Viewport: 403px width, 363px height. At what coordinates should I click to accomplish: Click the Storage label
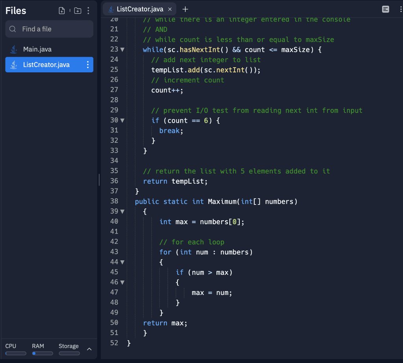[68, 346]
